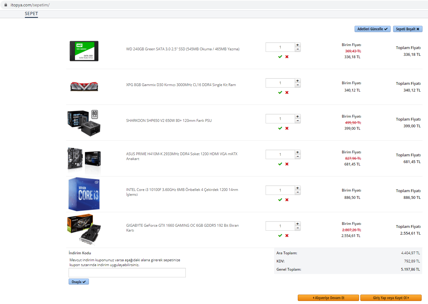
Task: Click Giriş Yap veya Kayıt Ol button
Action: pos(391,298)
